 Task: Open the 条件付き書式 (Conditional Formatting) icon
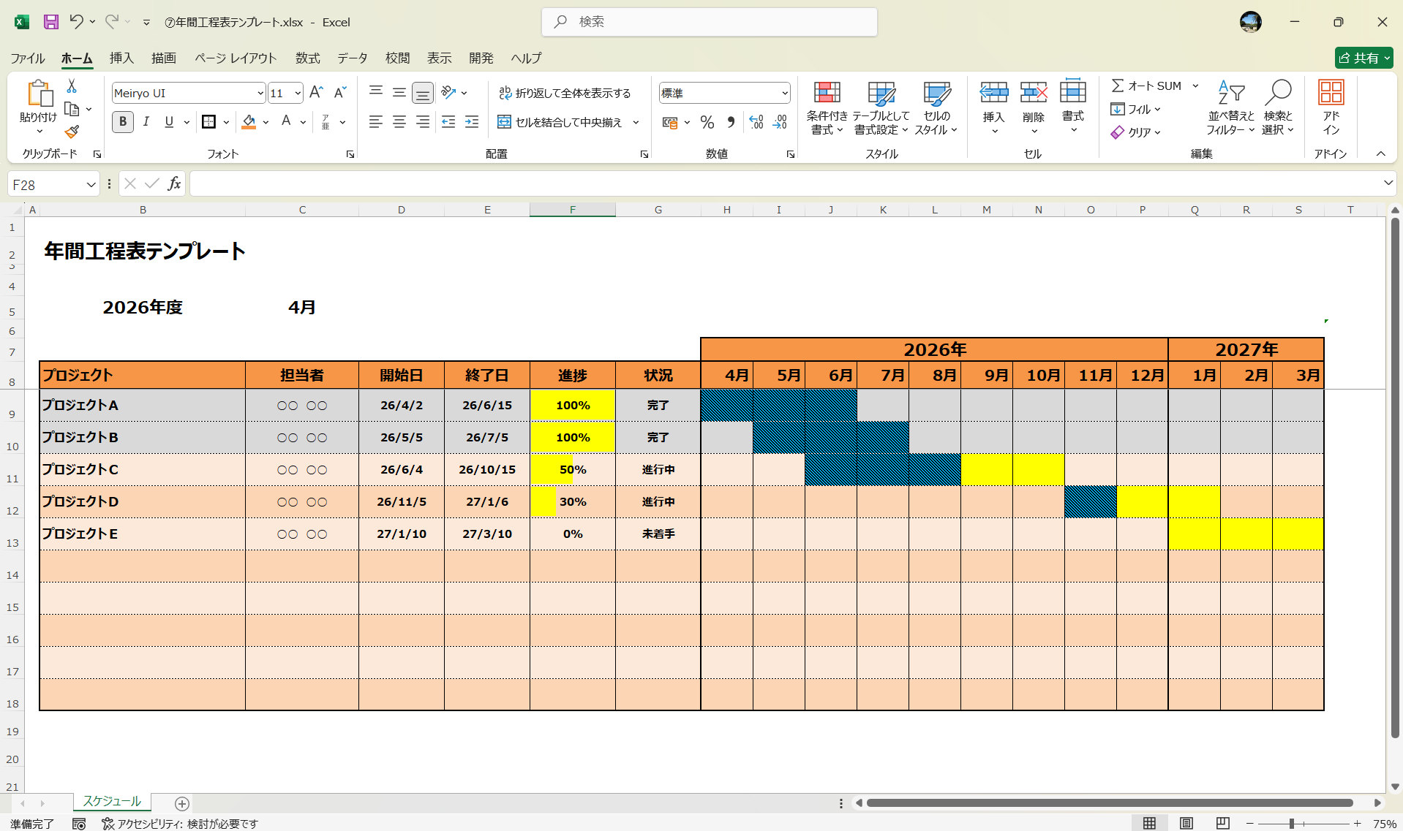(827, 107)
